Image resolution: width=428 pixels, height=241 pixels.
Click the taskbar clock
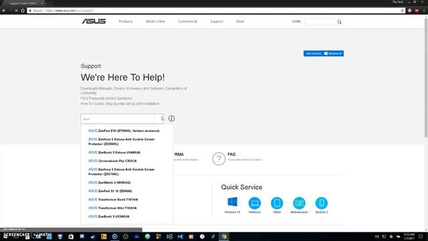pyautogui.click(x=409, y=236)
